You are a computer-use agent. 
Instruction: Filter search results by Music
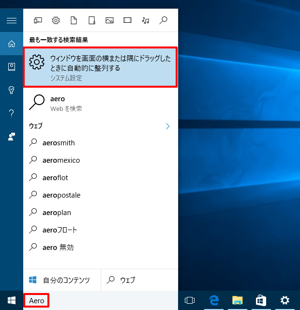point(146,20)
